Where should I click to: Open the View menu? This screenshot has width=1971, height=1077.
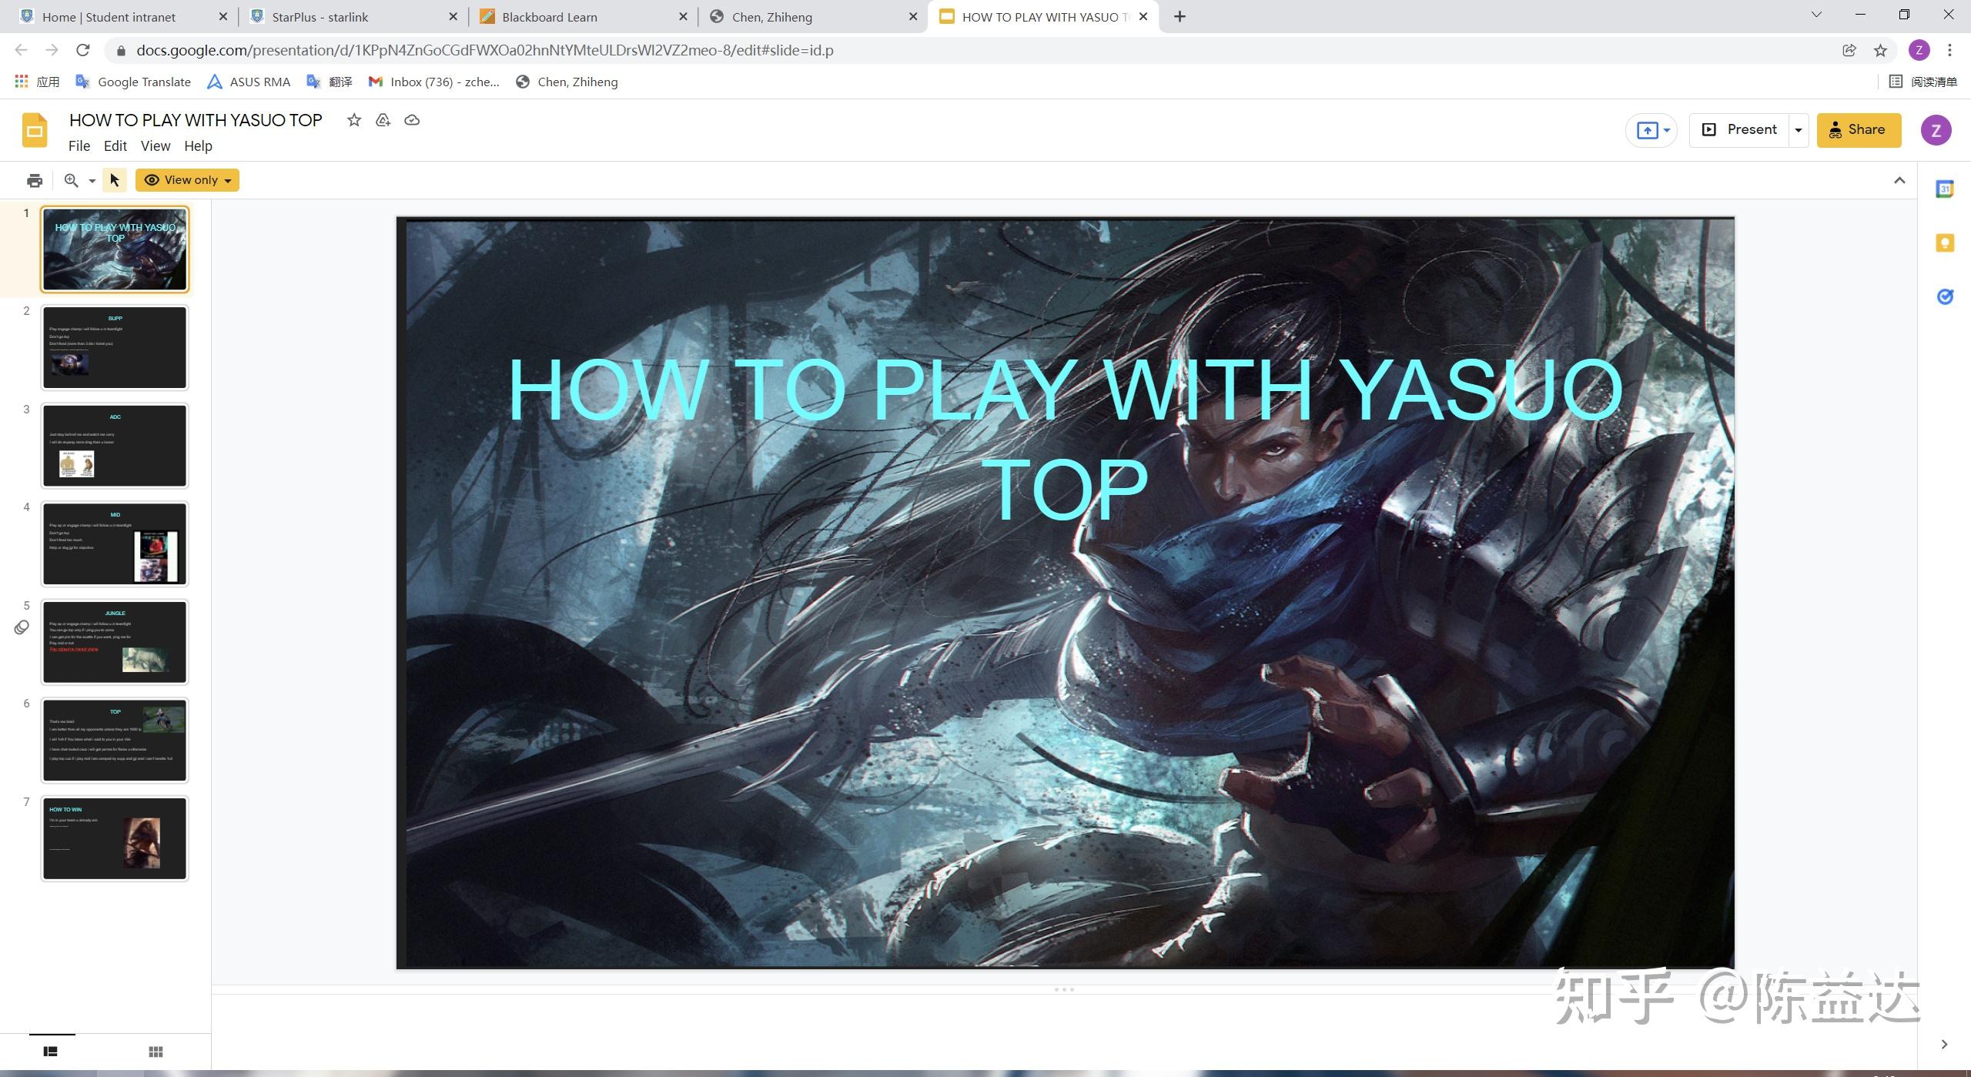pos(156,146)
